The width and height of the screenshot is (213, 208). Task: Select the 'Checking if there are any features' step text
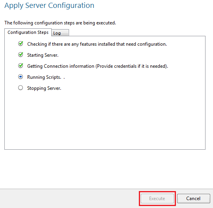(97, 44)
